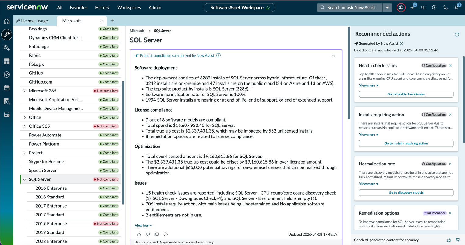The width and height of the screenshot is (465, 245).
Task: Expand View more under Installs requiring action
Action: 369,134
